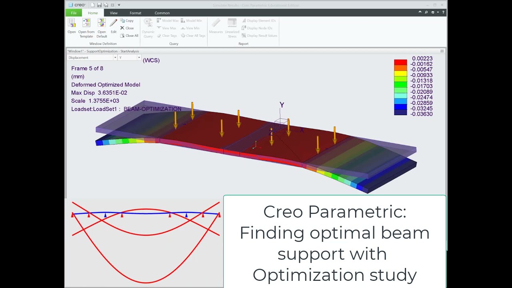
Task: Click the 'Loadset:LoadSet1' label
Action: coord(94,109)
